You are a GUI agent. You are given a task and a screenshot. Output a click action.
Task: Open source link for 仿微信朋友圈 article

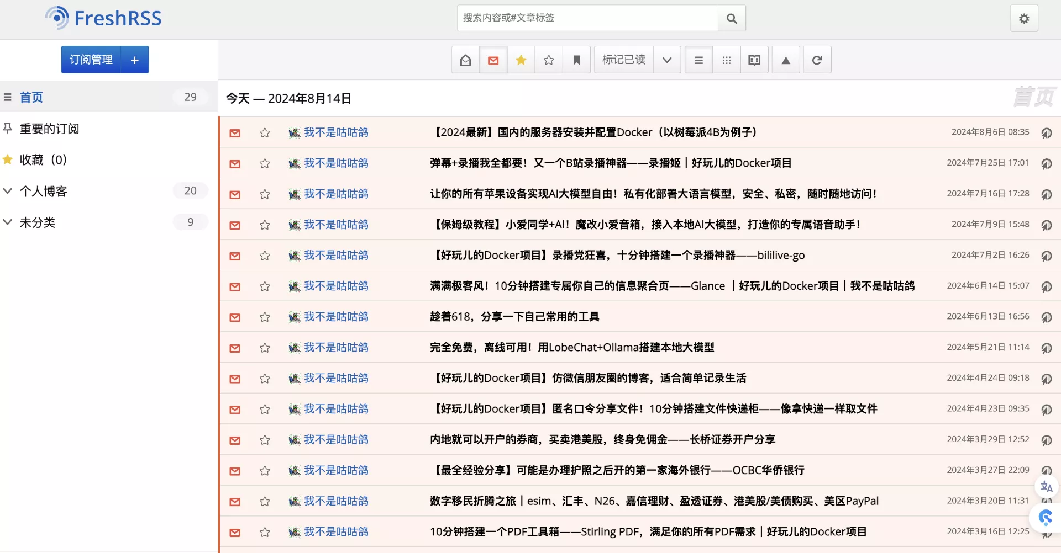coord(1046,379)
